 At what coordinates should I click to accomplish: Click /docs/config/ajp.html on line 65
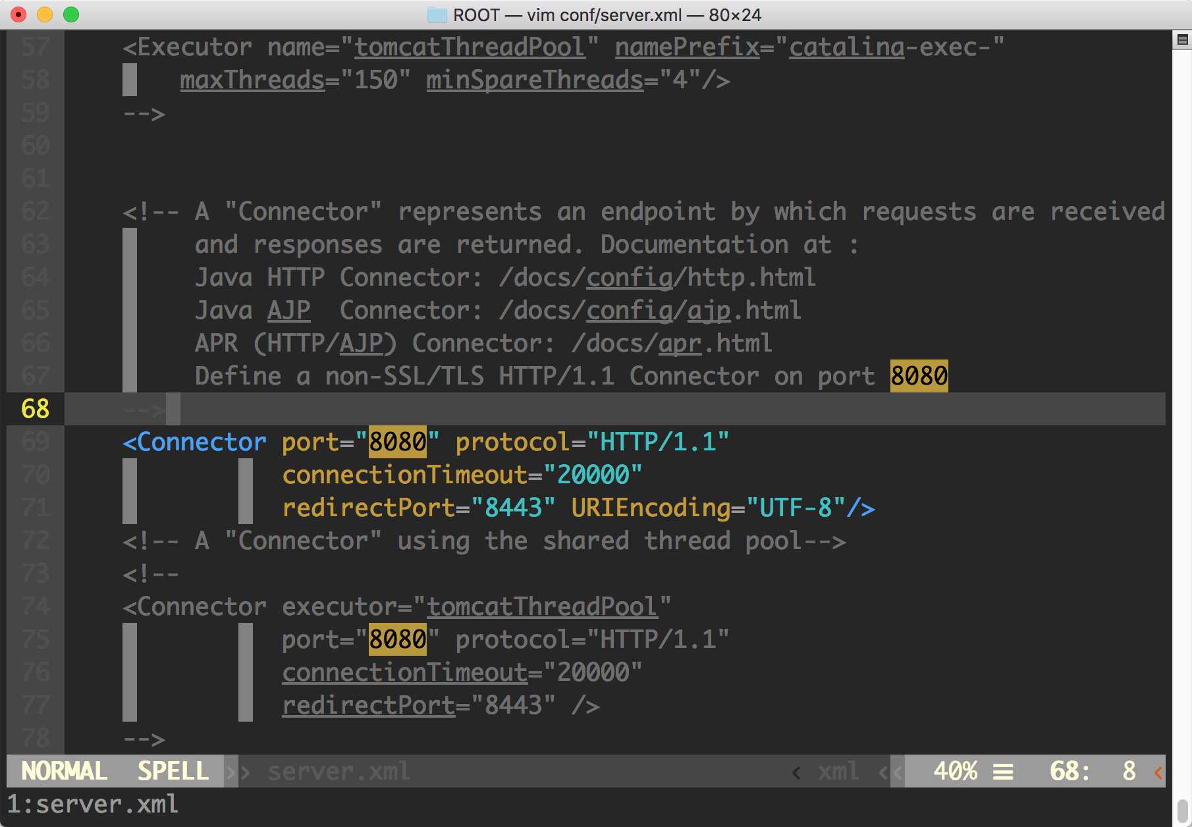coord(651,310)
